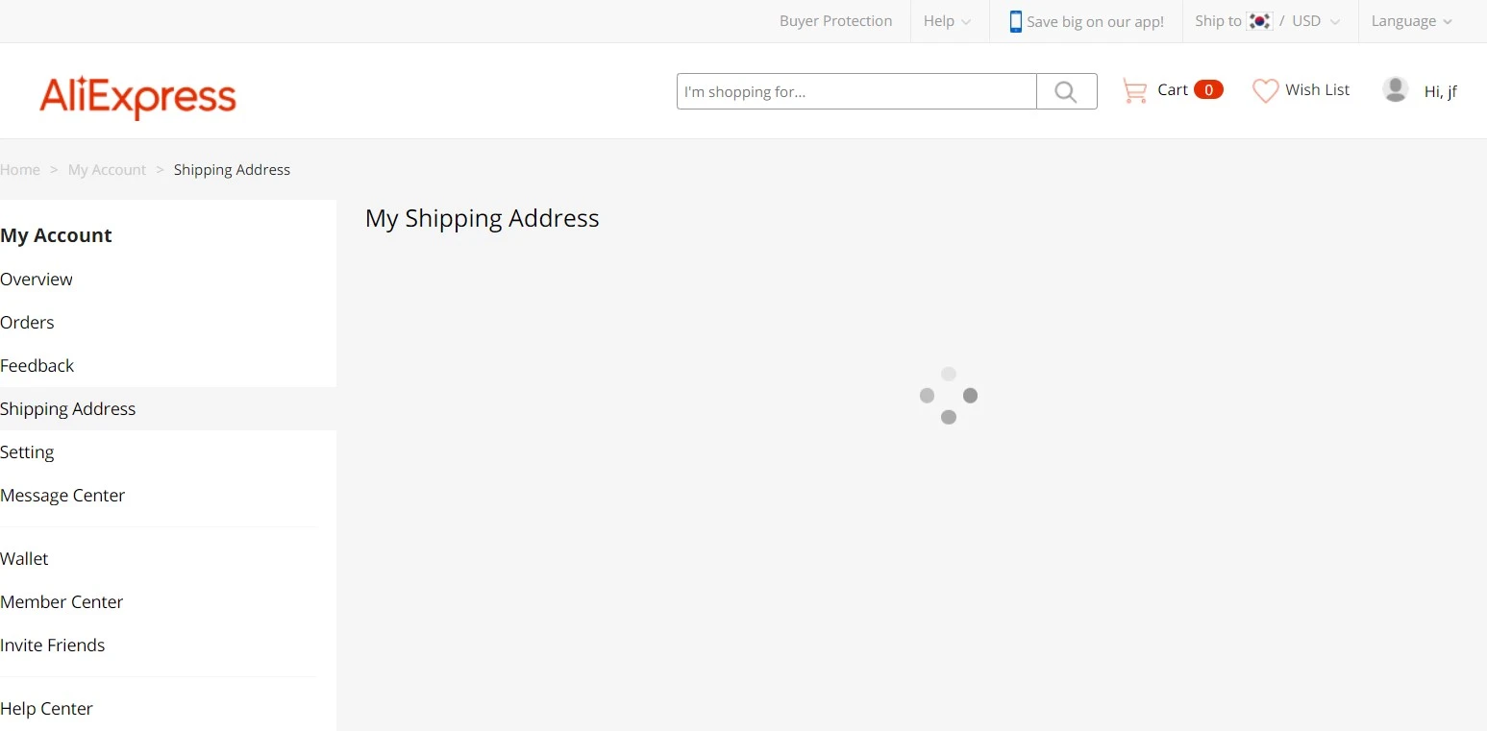This screenshot has width=1487, height=731.
Task: Click the user avatar icon
Action: click(1396, 89)
